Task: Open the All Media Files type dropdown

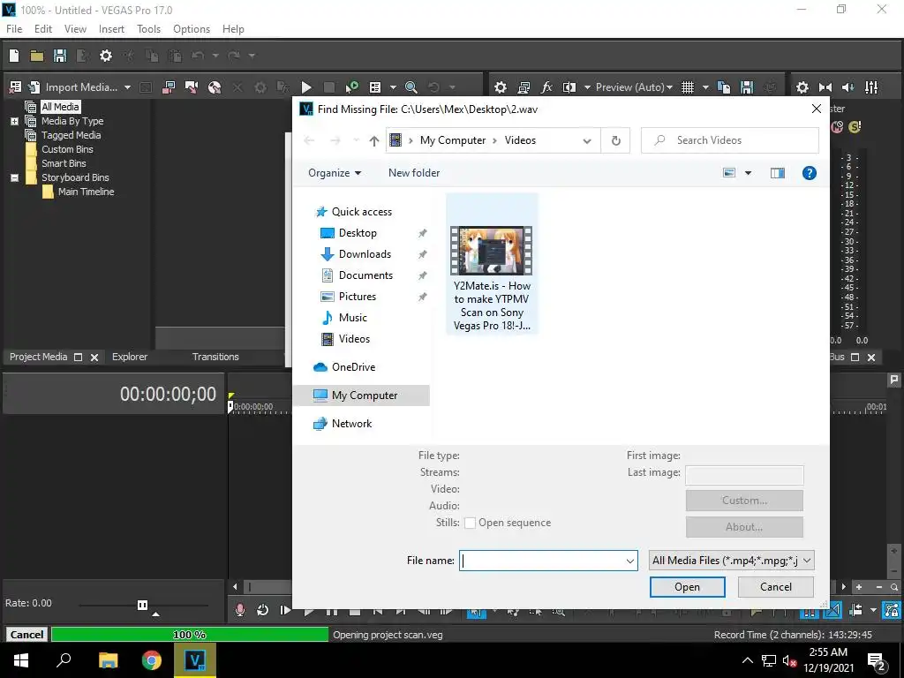Action: (x=732, y=561)
